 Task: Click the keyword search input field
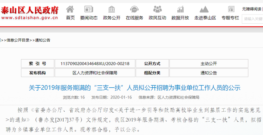pos(252,19)
